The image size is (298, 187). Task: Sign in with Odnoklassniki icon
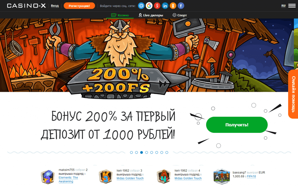173,6
